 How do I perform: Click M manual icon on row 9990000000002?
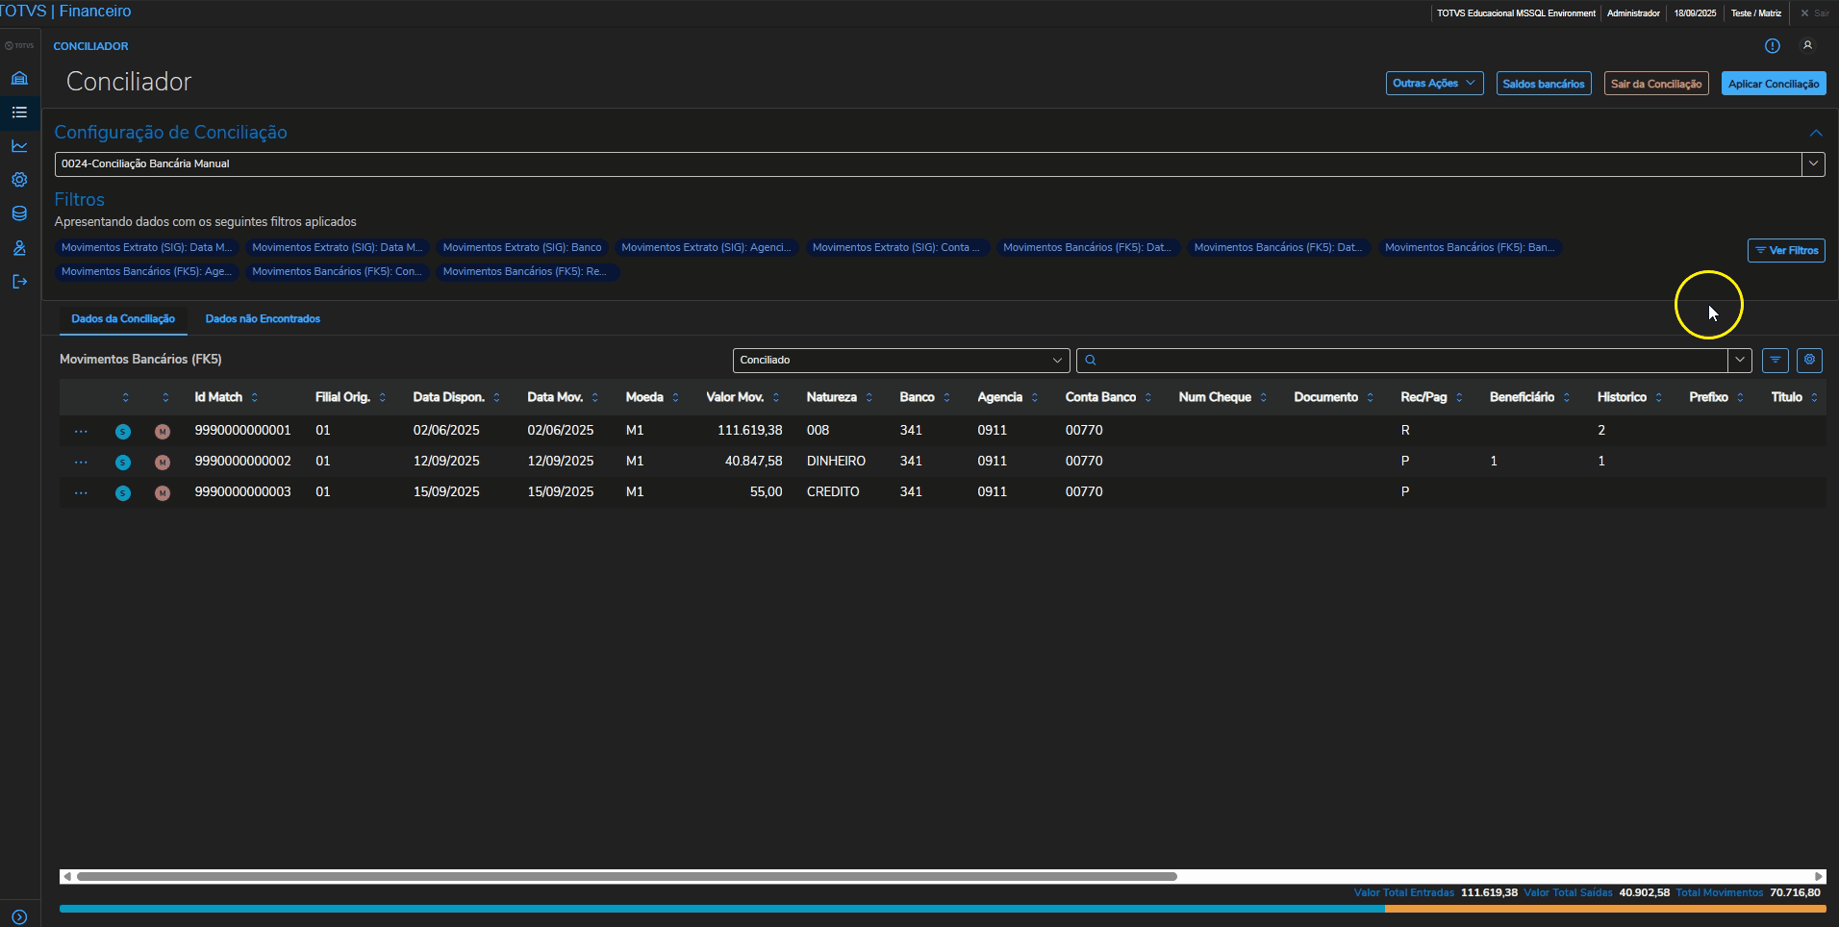click(163, 463)
